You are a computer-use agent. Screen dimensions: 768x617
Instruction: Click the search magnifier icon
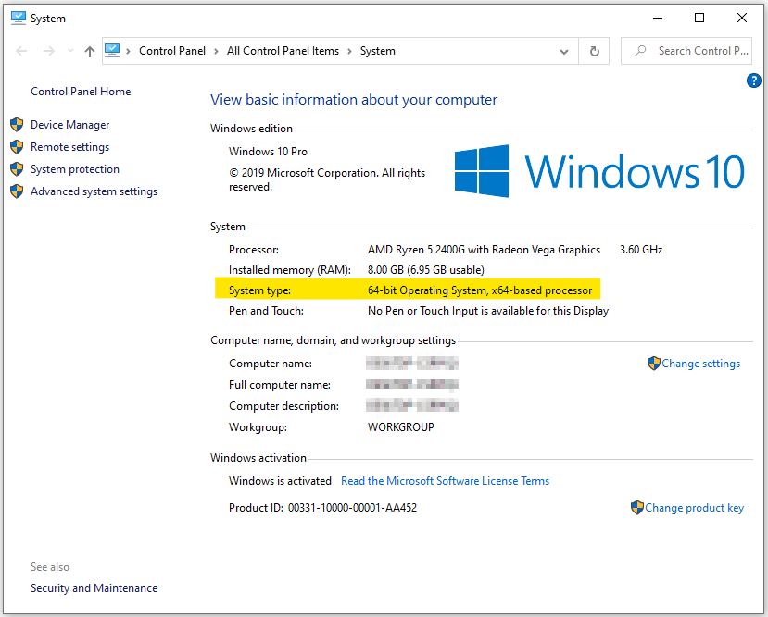click(640, 51)
